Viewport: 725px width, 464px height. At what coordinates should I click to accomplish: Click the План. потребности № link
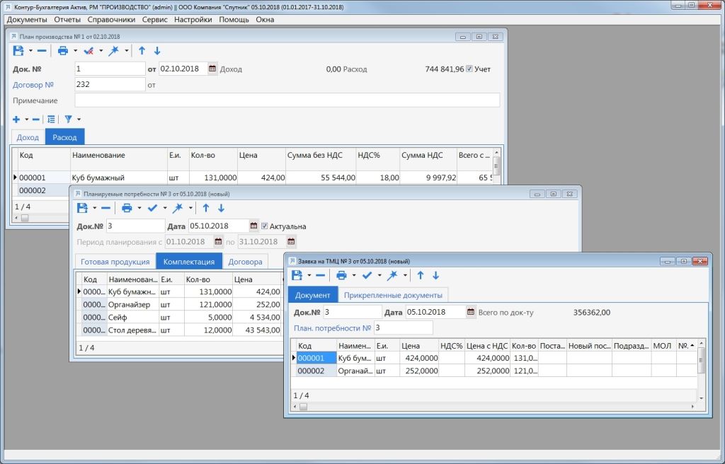pyautogui.click(x=332, y=328)
